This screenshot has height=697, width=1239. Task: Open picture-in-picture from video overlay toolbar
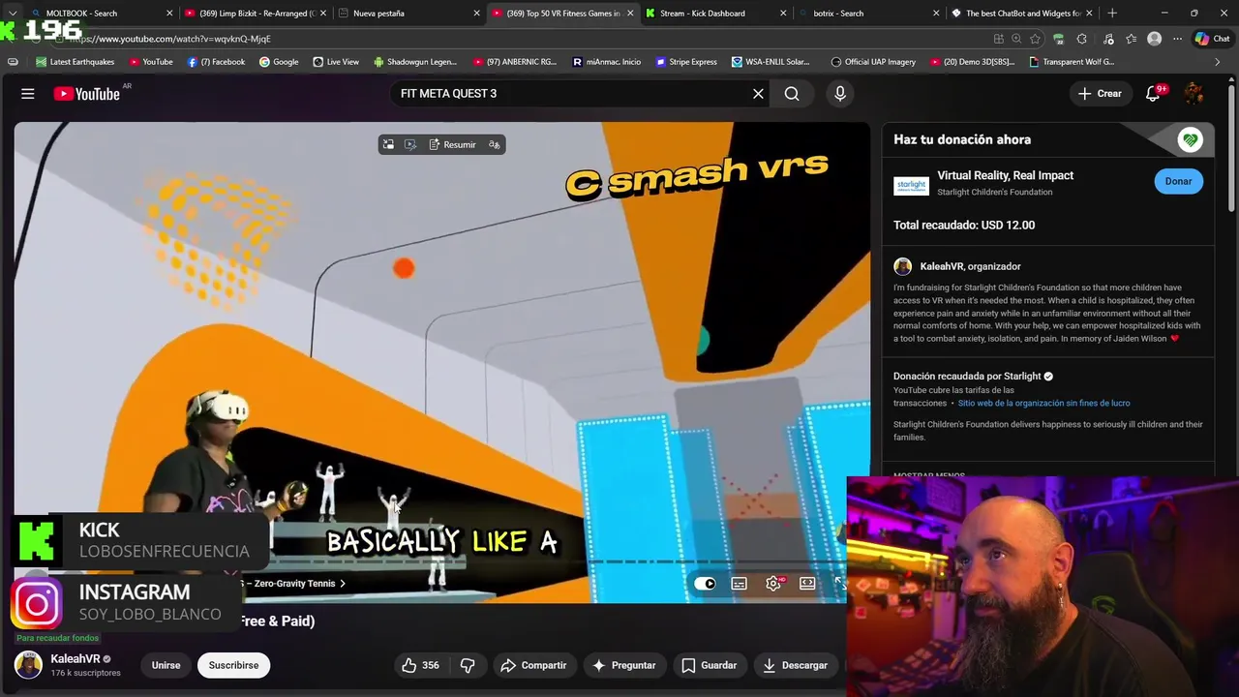388,144
